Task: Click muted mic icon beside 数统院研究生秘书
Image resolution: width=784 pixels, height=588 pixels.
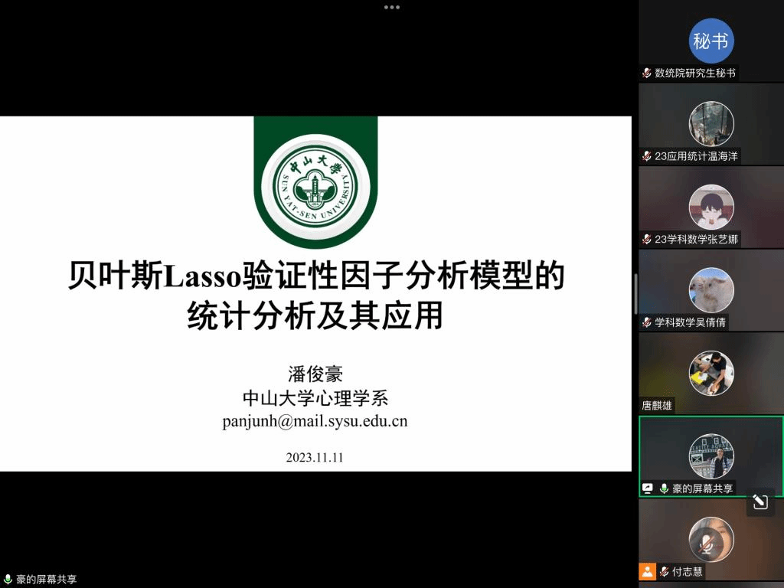Action: pos(647,73)
